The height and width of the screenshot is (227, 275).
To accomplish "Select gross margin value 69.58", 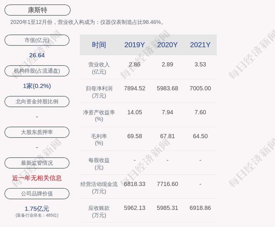I will 135,136.
